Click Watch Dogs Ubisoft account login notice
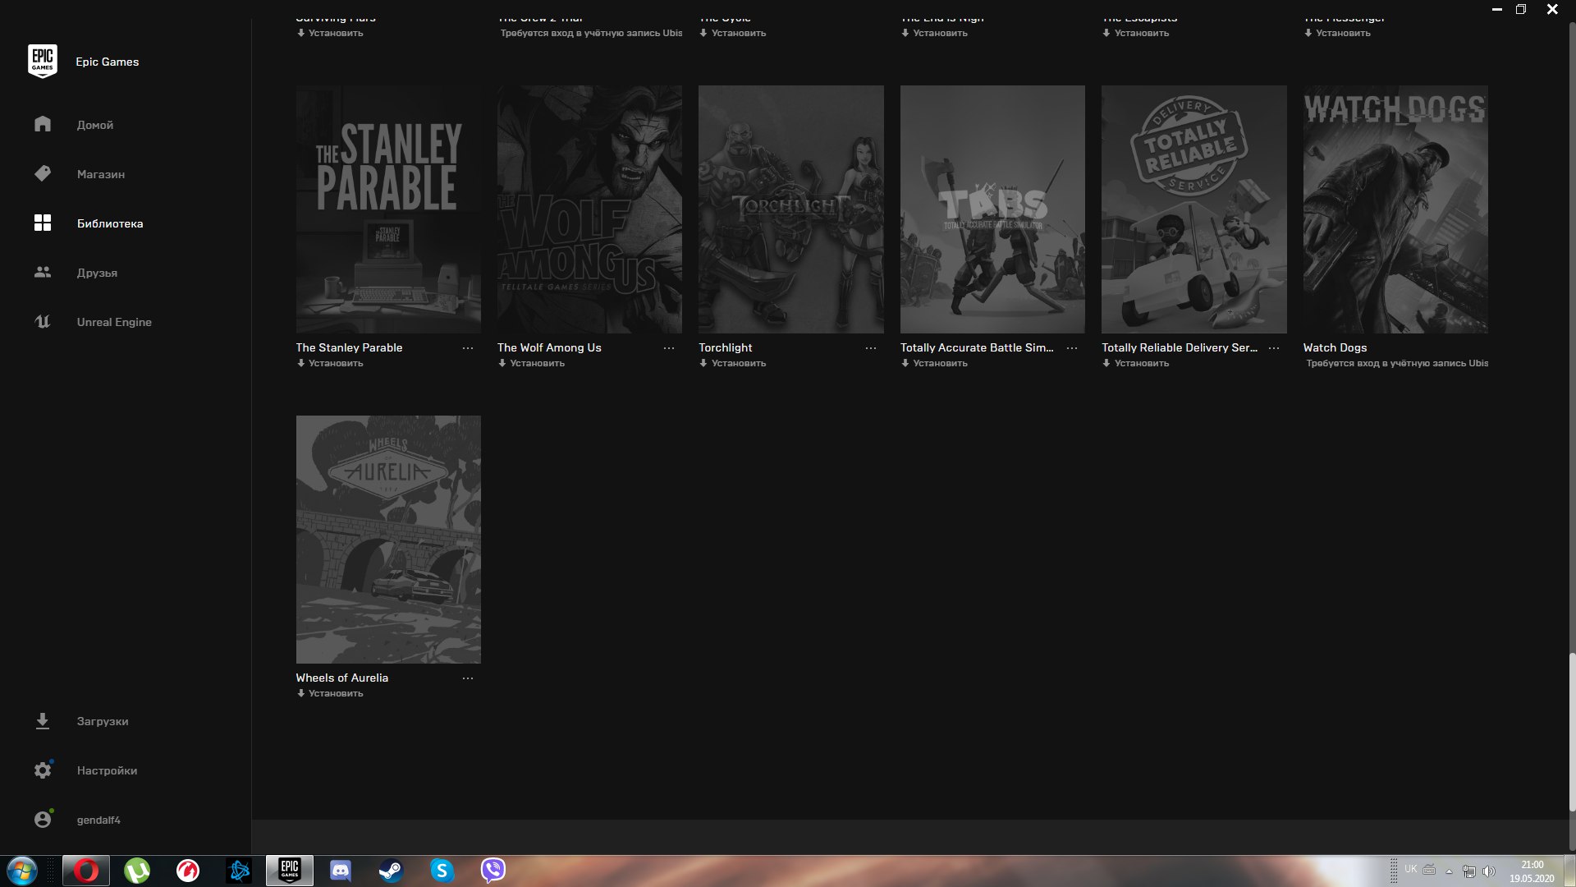The width and height of the screenshot is (1576, 887). click(x=1397, y=363)
